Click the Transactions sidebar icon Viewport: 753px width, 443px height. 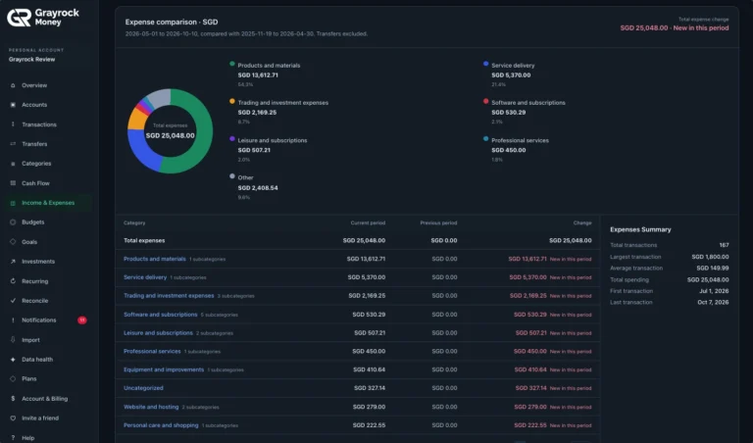[13, 124]
